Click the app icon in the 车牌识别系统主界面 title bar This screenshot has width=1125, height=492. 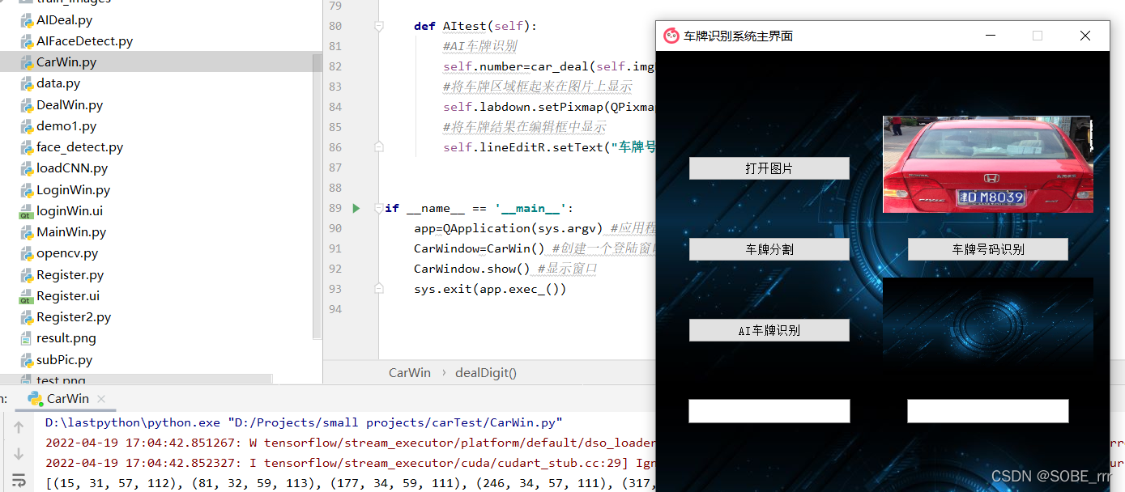(671, 36)
